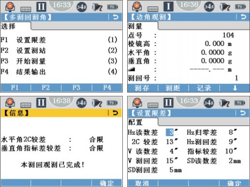Click back arrow in yellow 信息 title bar
This screenshot has height=187, width=250.
pos(116,113)
